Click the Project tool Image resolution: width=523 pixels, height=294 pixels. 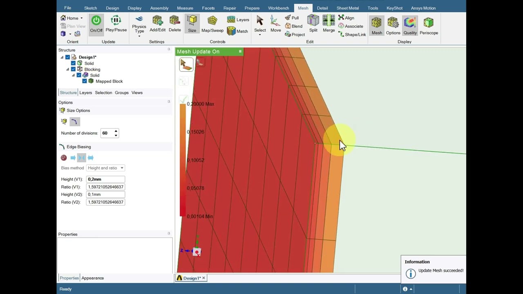295,35
